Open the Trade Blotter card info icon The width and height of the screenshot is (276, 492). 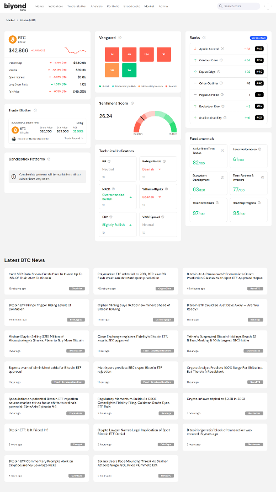click(x=35, y=110)
